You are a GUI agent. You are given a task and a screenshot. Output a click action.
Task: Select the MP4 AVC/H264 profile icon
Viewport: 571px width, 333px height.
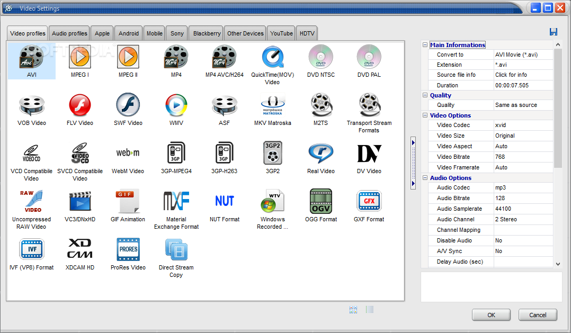225,57
